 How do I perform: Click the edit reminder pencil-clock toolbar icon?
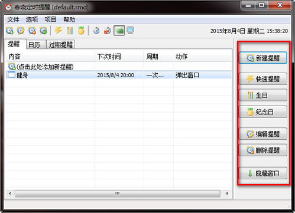(x=21, y=31)
